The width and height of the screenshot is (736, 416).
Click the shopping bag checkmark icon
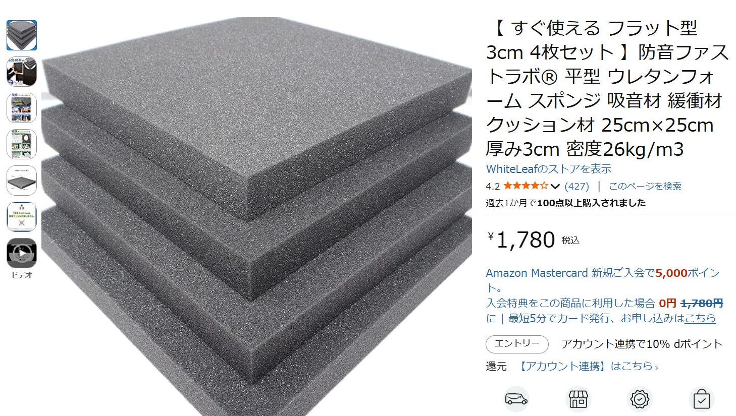click(701, 399)
